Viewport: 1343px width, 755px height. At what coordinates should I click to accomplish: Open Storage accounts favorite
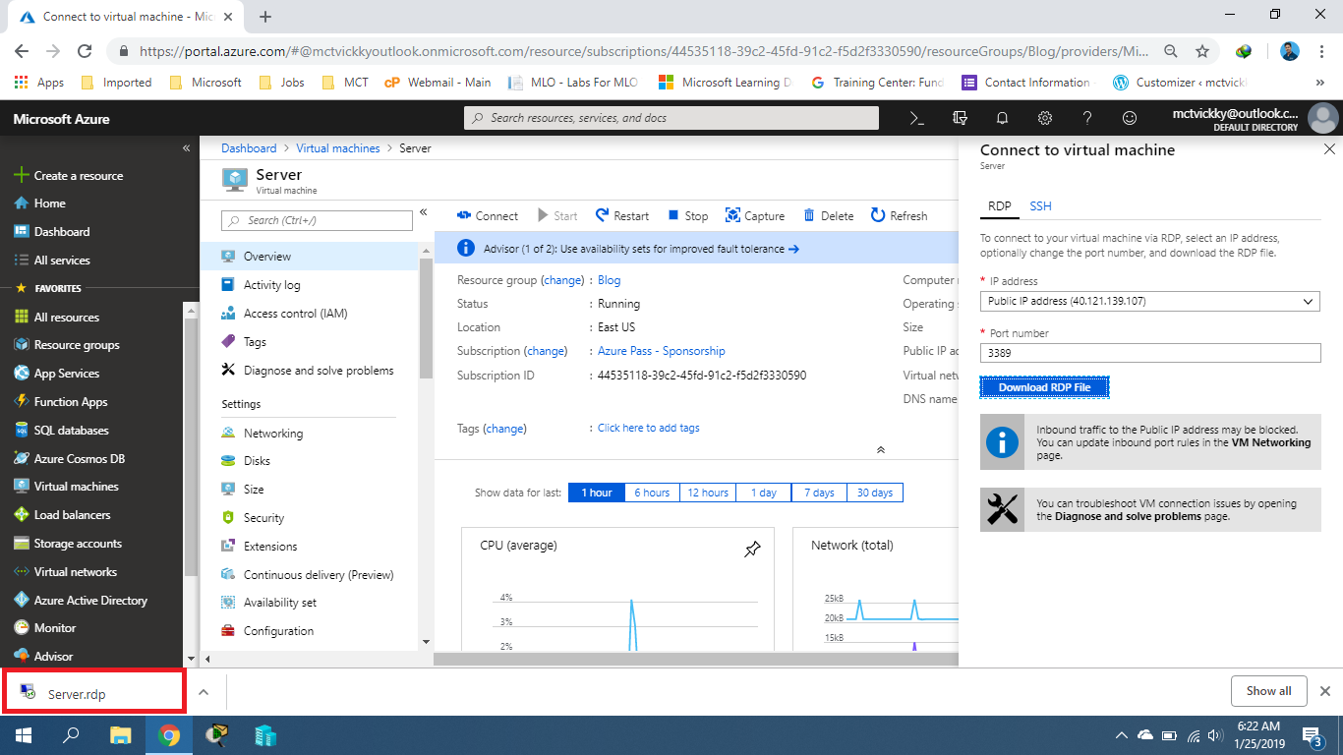[68, 544]
